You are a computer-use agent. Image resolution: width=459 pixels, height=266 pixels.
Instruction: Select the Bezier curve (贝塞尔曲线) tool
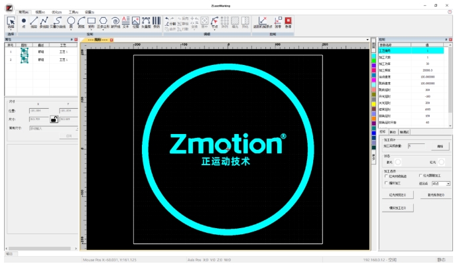point(58,23)
